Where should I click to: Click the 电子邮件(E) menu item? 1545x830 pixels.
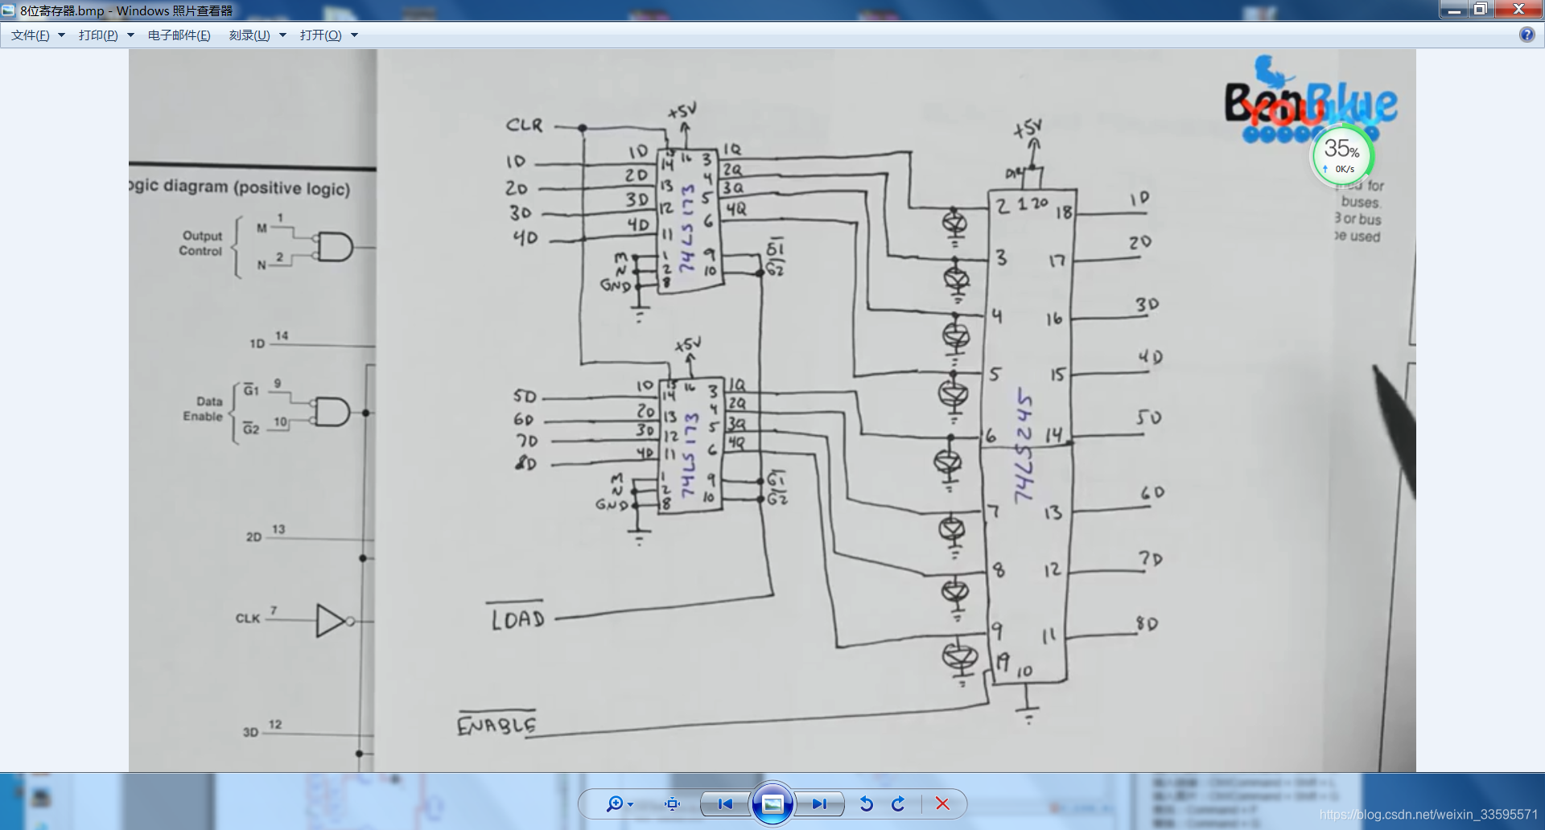(179, 35)
